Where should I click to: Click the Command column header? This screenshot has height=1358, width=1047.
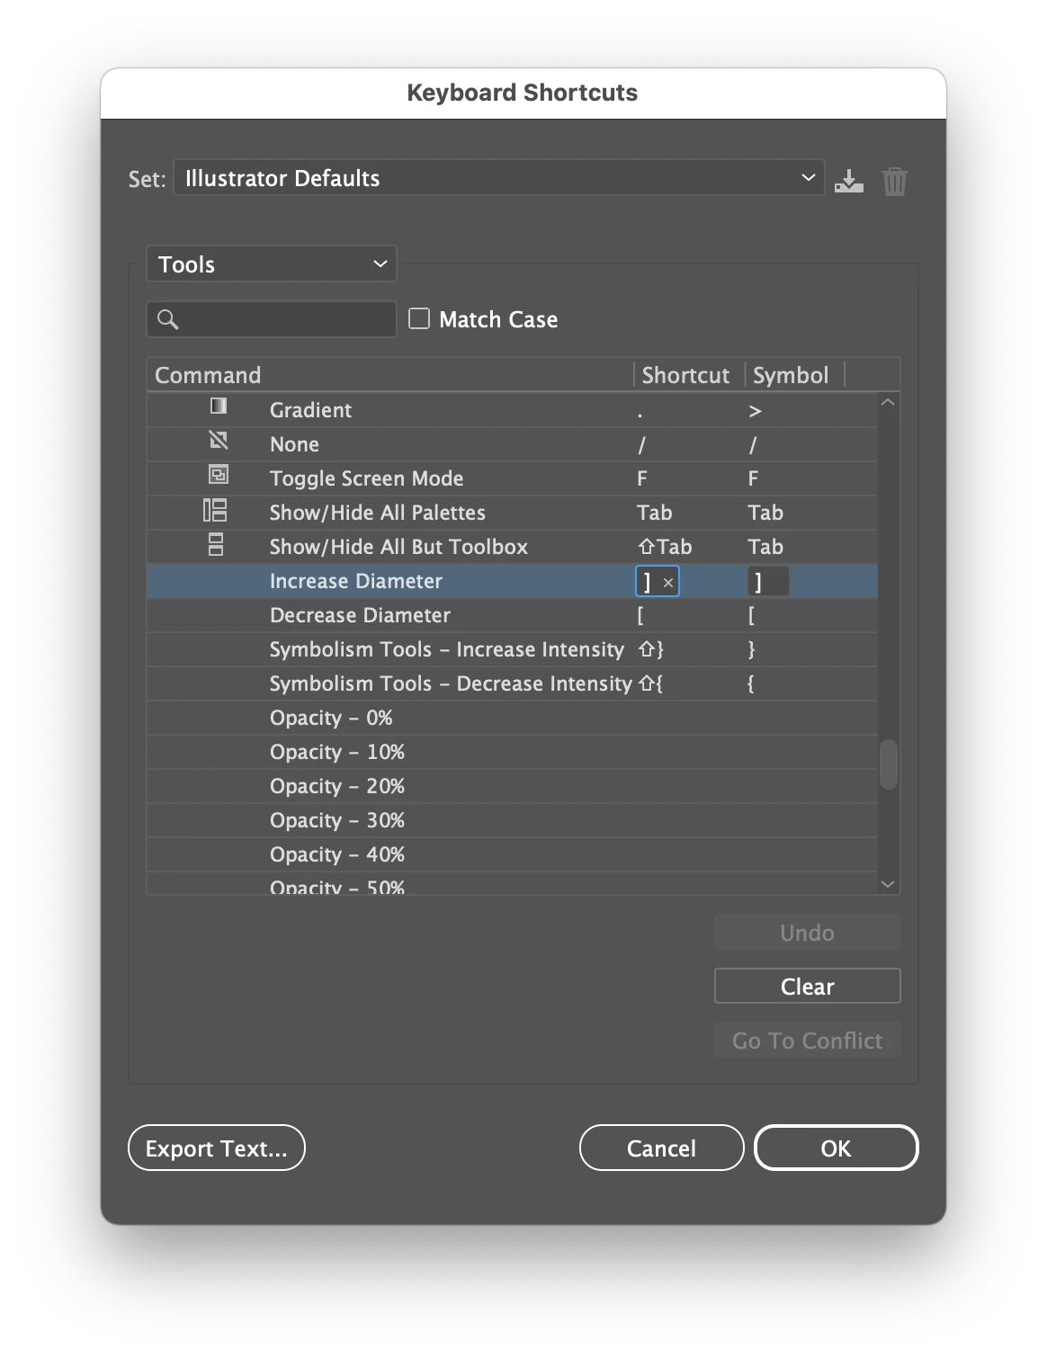pos(389,375)
